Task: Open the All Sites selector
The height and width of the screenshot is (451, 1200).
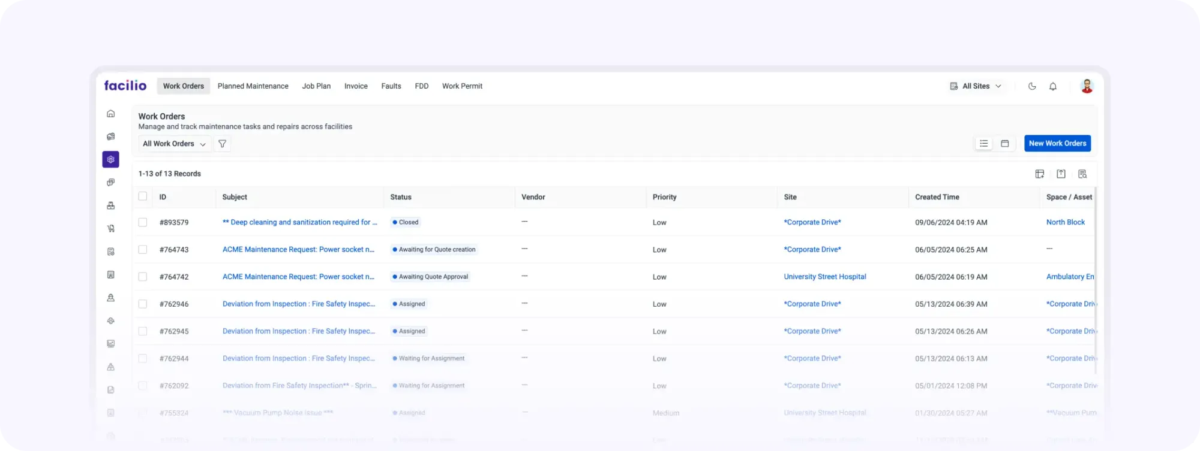Action: [976, 86]
